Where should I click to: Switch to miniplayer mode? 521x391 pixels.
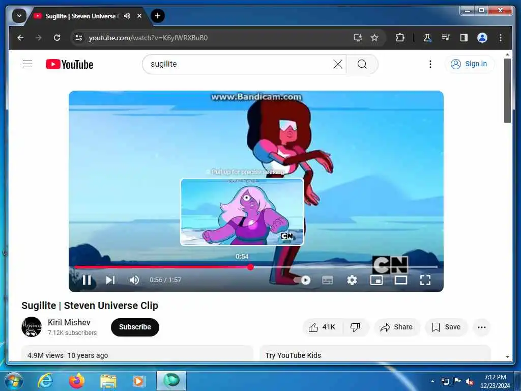pos(377,280)
